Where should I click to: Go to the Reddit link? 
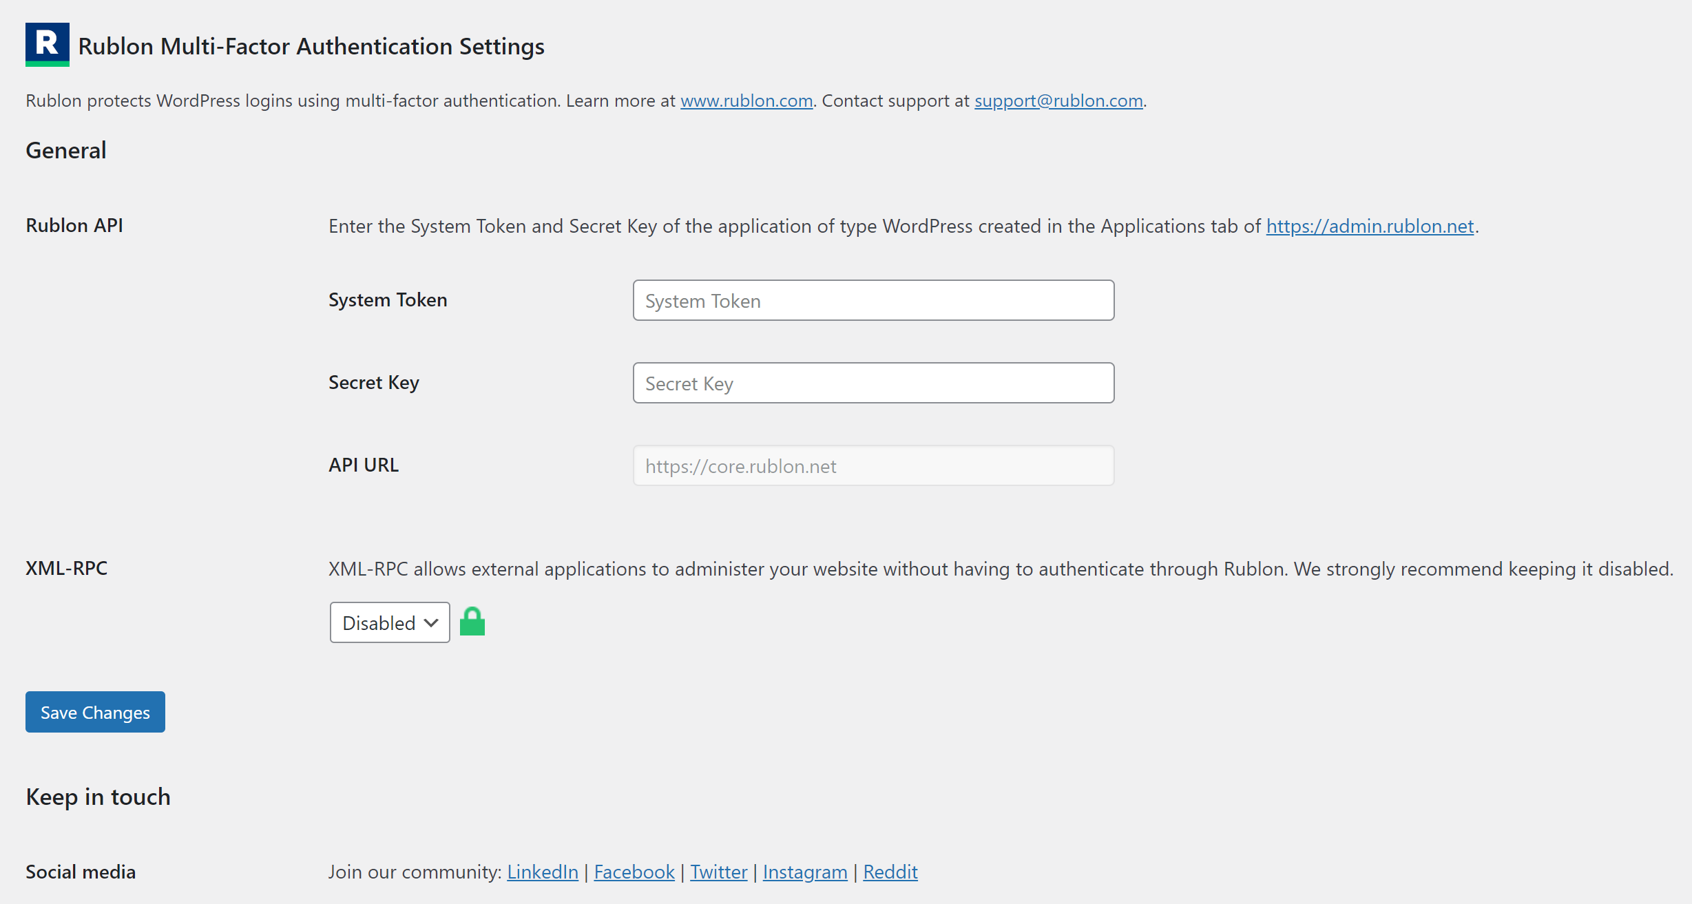(890, 872)
